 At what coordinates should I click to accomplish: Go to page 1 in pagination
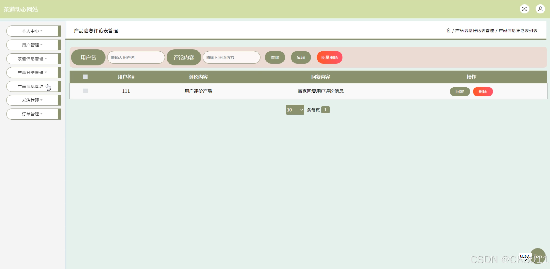point(325,110)
